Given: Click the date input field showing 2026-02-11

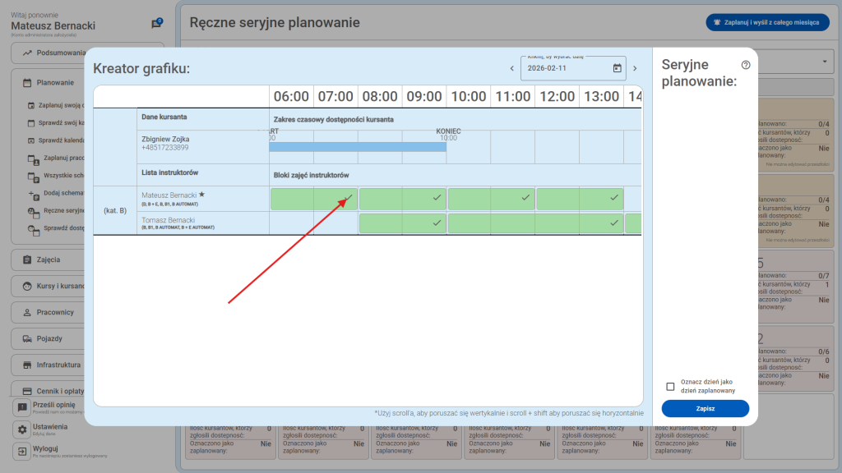Looking at the screenshot, I should (x=566, y=68).
